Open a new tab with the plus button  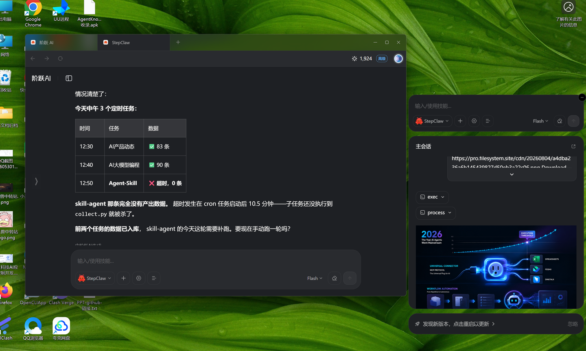point(178,42)
